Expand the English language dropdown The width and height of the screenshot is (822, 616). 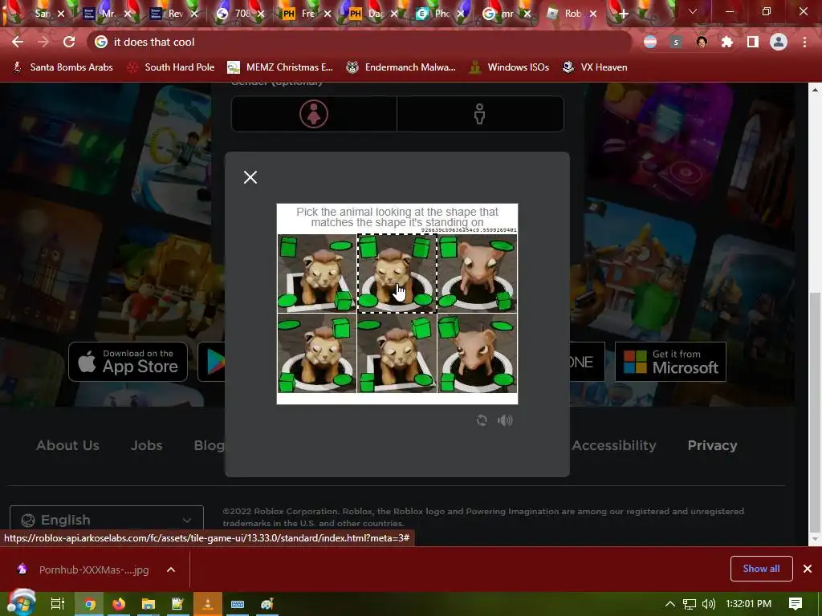[x=107, y=520]
